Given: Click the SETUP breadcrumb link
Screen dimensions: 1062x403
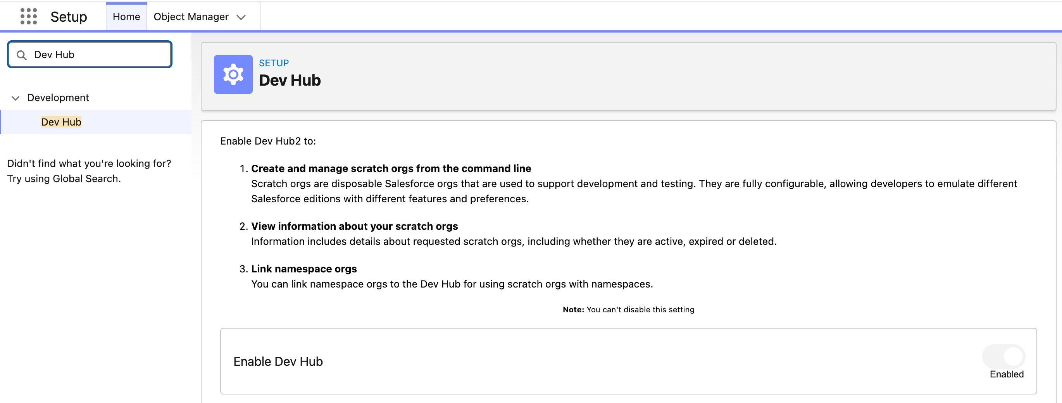Looking at the screenshot, I should click(273, 63).
